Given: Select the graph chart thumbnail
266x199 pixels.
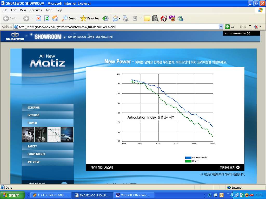Looking at the screenshot, I should click(x=54, y=135).
